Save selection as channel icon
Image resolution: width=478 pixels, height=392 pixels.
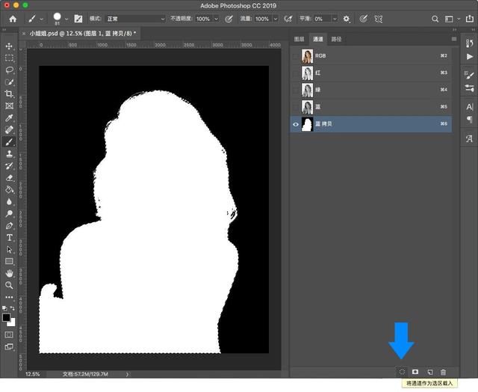click(415, 372)
